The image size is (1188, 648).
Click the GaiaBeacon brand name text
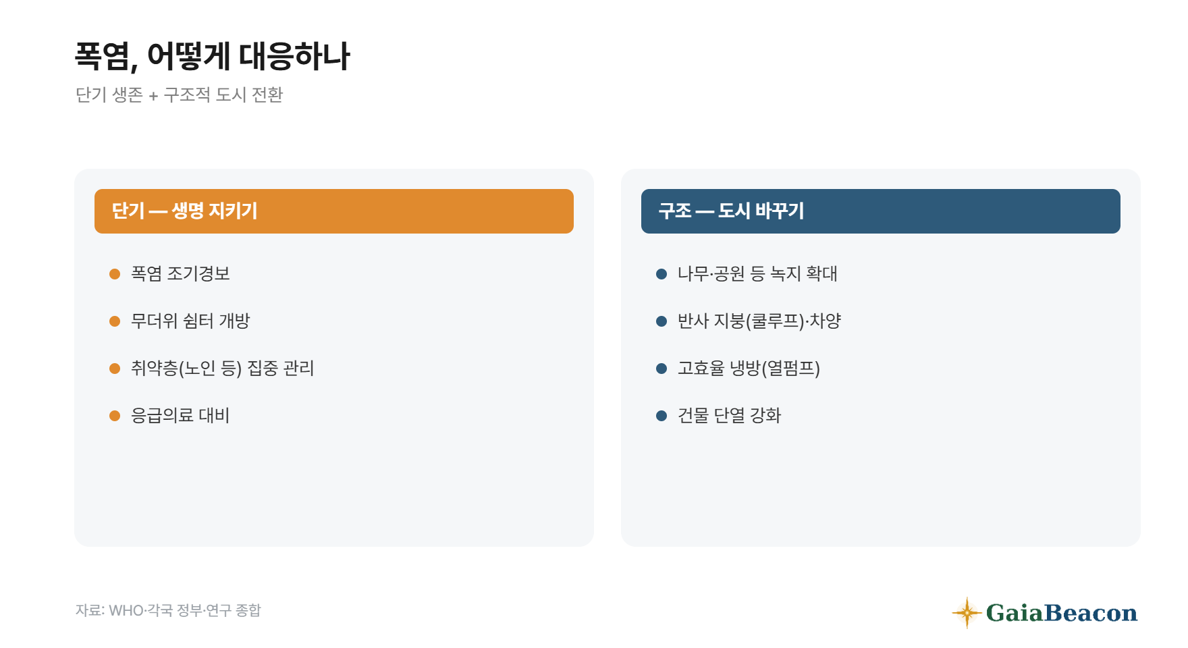[1062, 613]
